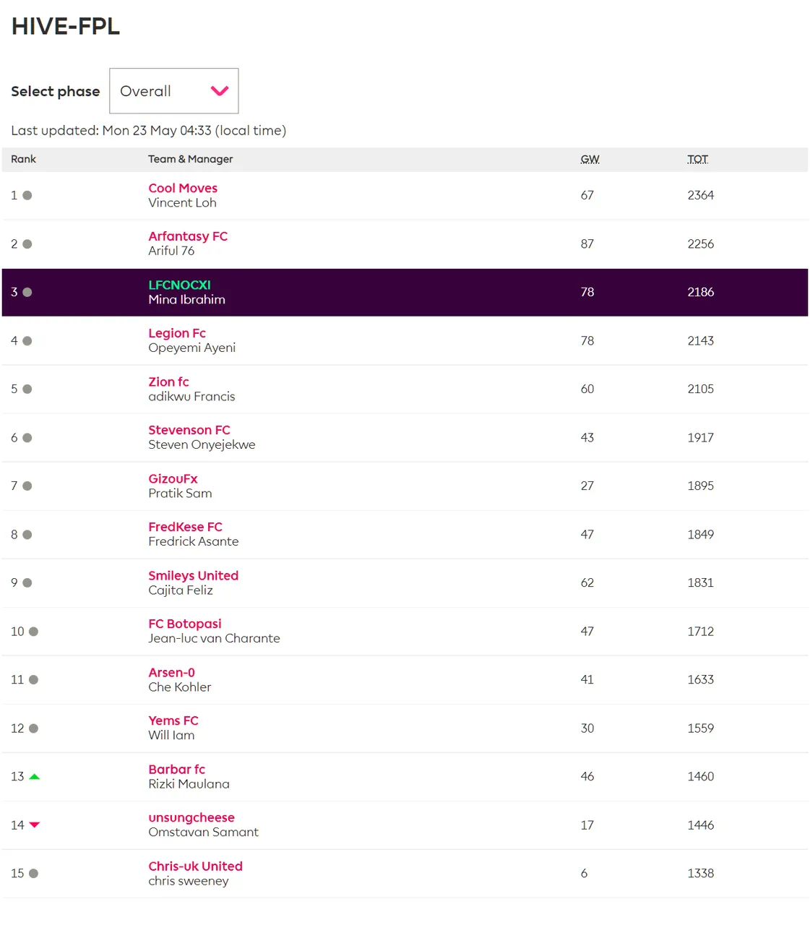Viewport: 810px width, 925px height.
Task: Click grey status dot at rank 15
Action: coord(33,873)
